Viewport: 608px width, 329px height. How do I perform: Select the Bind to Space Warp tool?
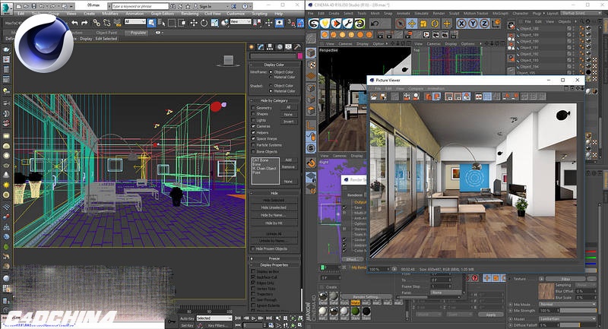[117, 24]
